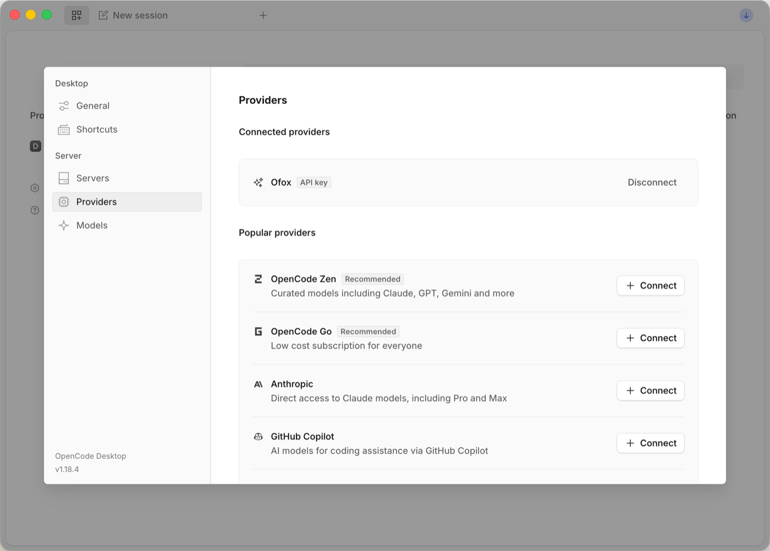This screenshot has height=551, width=770.
Task: Click "Direct access to Claude models" description
Action: click(389, 398)
